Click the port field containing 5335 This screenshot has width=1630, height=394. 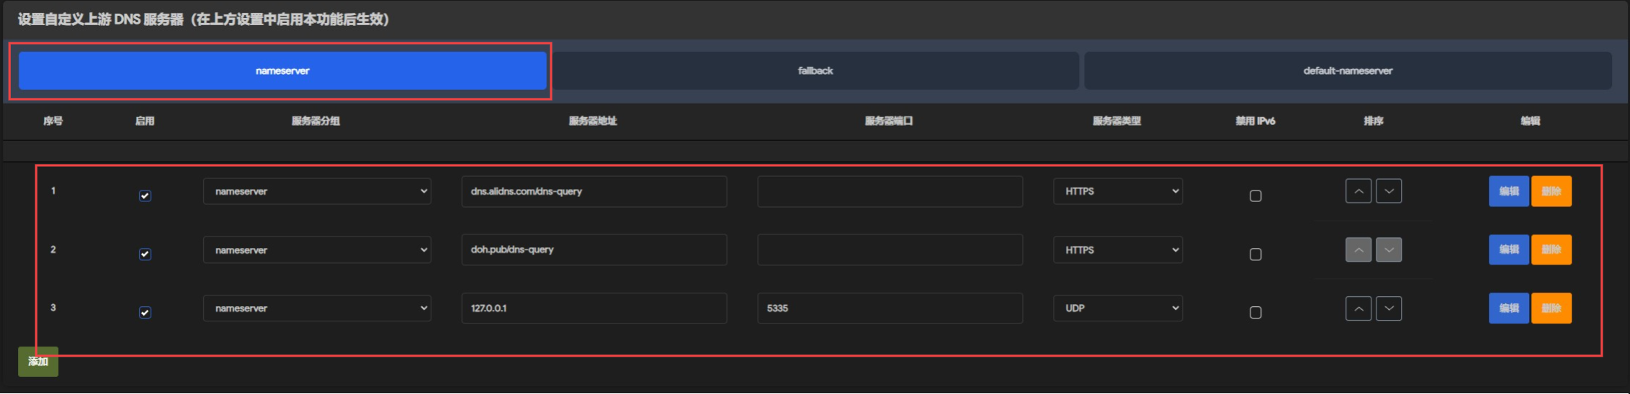pyautogui.click(x=890, y=308)
